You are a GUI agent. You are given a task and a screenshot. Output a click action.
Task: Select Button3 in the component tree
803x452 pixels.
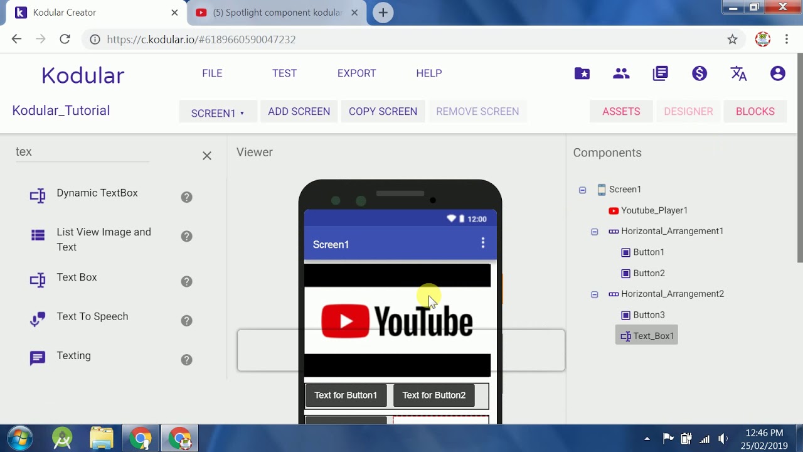coord(649,315)
